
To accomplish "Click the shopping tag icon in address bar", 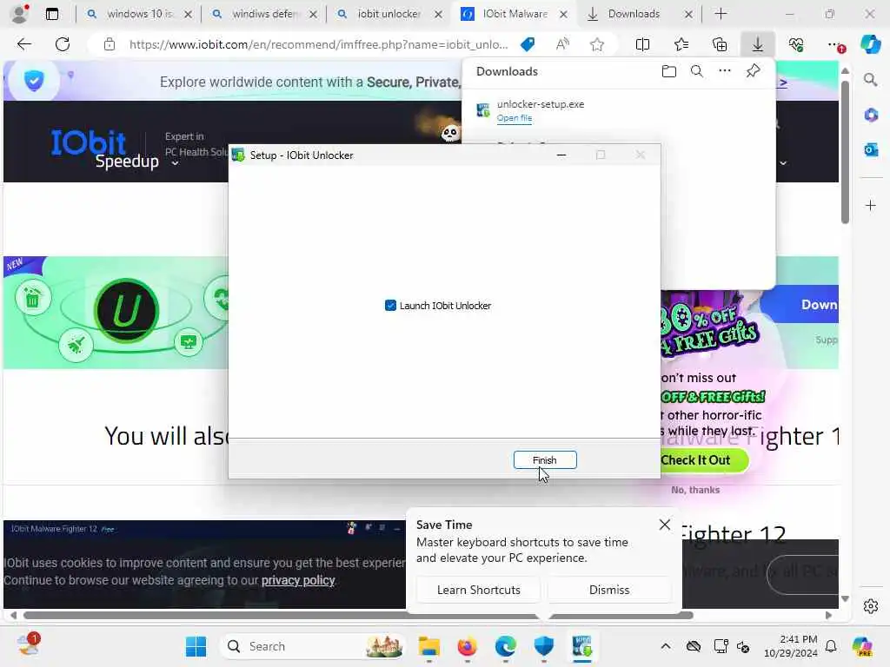I will click(528, 44).
